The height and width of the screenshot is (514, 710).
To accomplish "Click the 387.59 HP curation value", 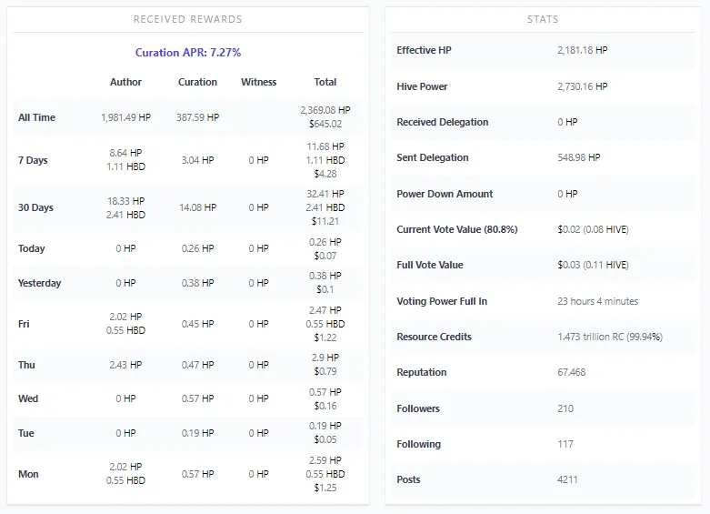I will [197, 117].
